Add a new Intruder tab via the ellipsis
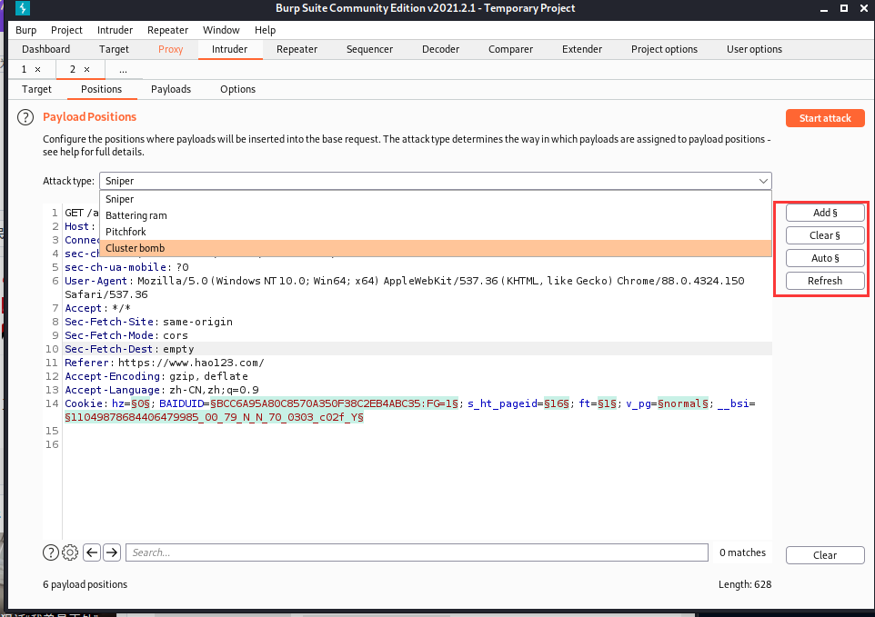The width and height of the screenshot is (875, 617). pyautogui.click(x=123, y=69)
